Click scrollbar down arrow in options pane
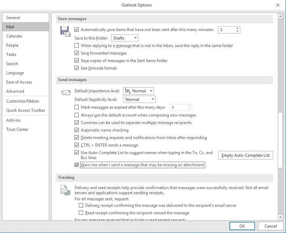 point(280,217)
